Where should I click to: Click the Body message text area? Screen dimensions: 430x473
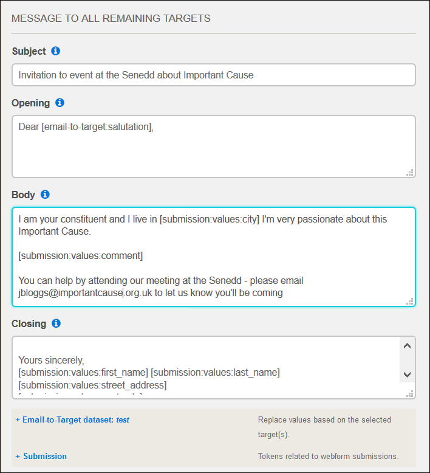214,257
